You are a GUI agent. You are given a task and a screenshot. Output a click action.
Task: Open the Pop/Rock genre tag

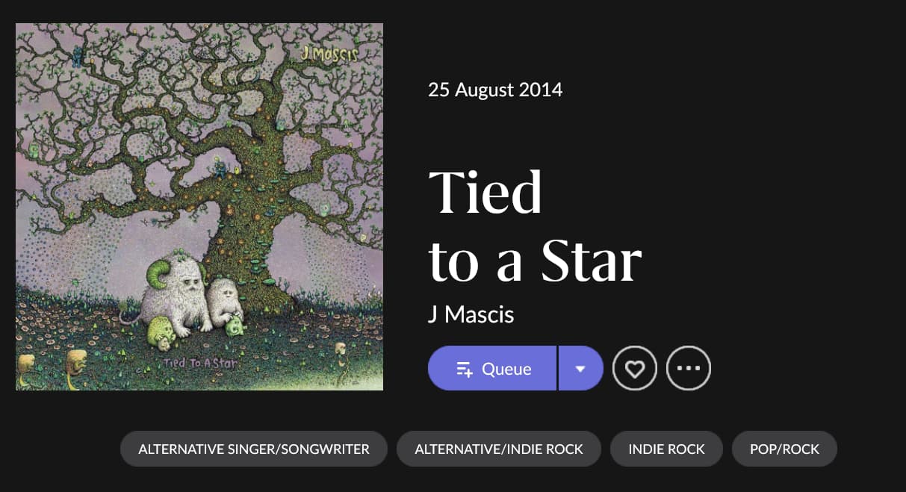click(784, 449)
